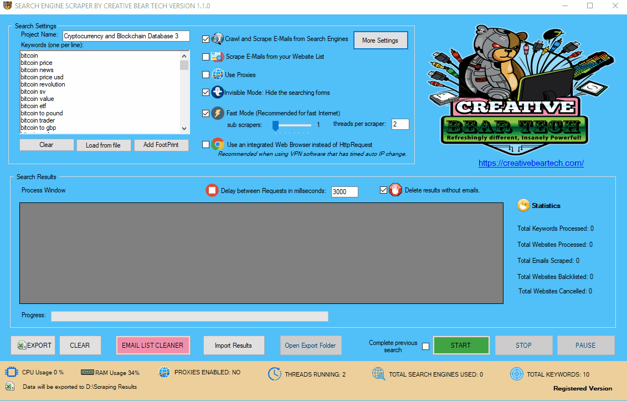Open More Settings
Screen dimensions: 627x401
[381, 40]
